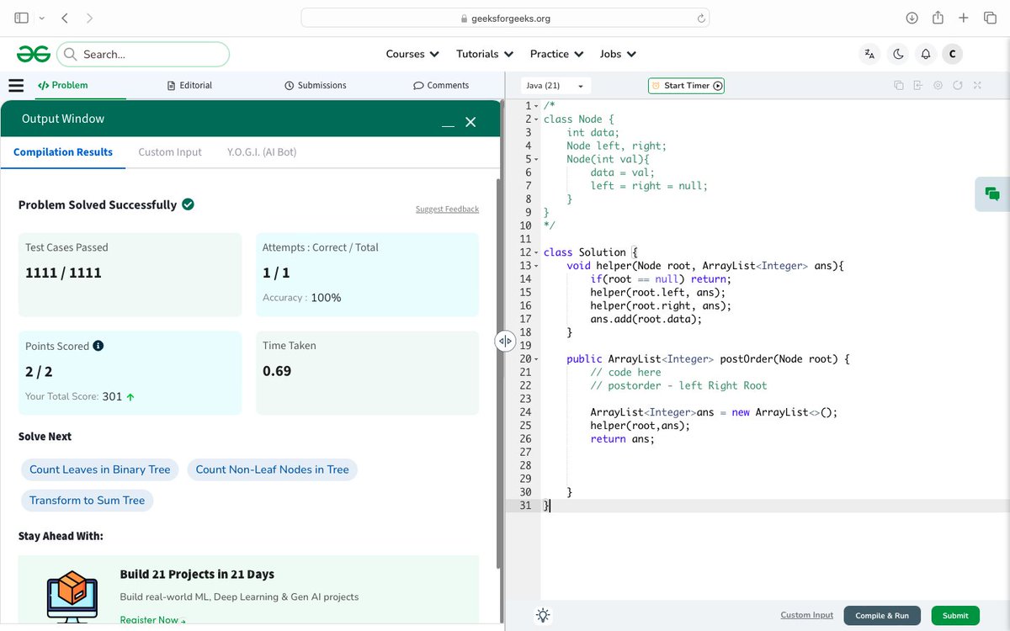Open the Submissions tab
Image resolution: width=1010 pixels, height=631 pixels.
click(x=315, y=85)
